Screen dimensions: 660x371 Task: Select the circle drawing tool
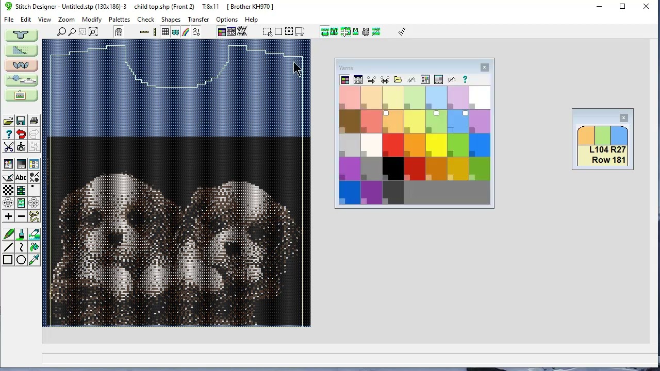21,260
